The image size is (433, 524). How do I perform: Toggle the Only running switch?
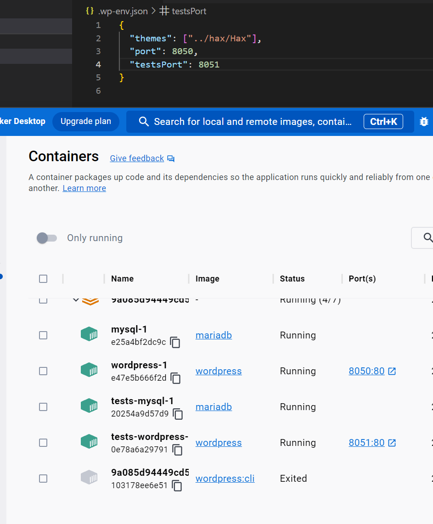point(47,237)
